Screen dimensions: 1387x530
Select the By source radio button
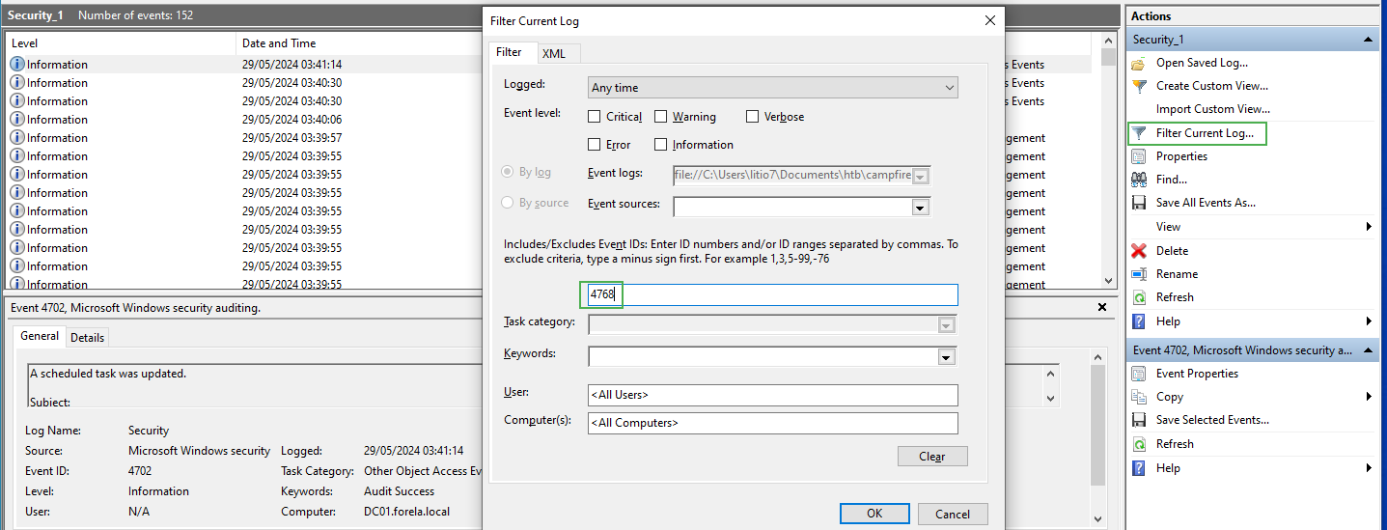tap(508, 203)
